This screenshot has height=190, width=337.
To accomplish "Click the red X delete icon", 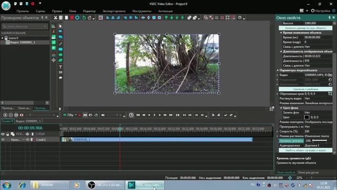I will point(72,17).
